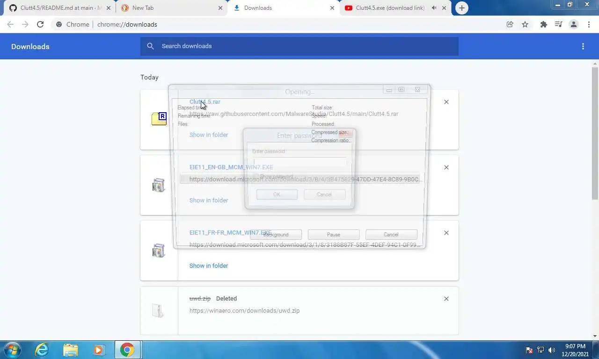
Task: Open the Clutt4.5.rar file name link
Action: 205,101
